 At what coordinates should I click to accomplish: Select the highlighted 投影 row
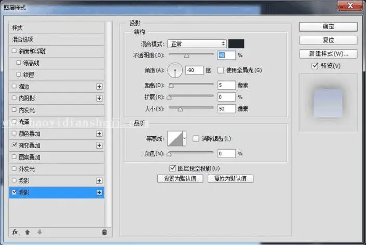coord(57,192)
